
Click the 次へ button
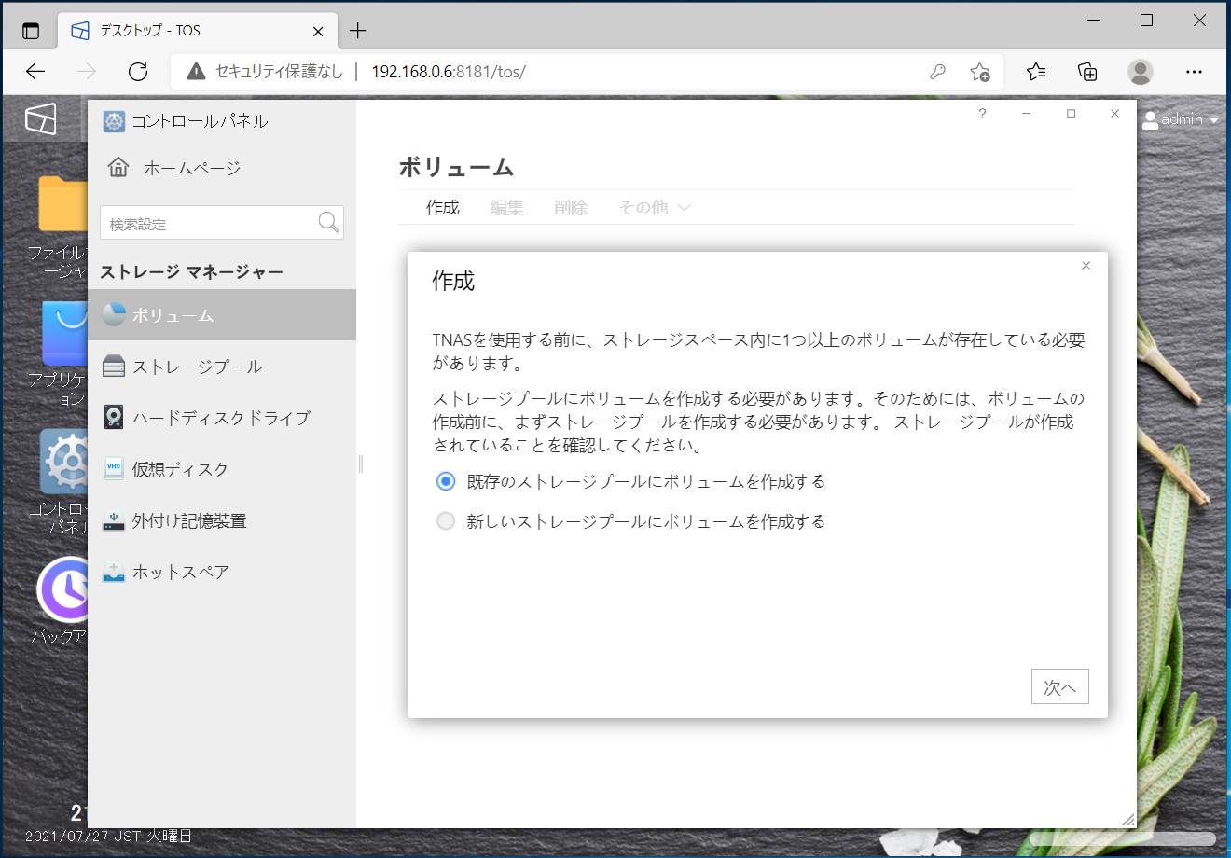[1059, 687]
